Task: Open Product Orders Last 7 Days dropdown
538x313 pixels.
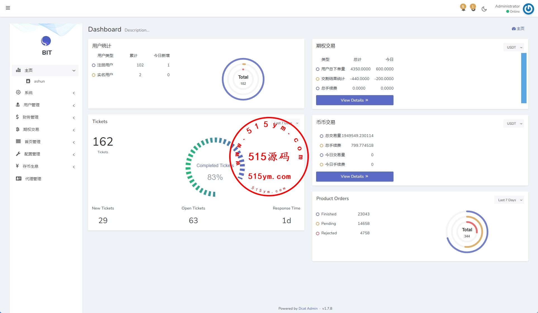Action: (509, 200)
